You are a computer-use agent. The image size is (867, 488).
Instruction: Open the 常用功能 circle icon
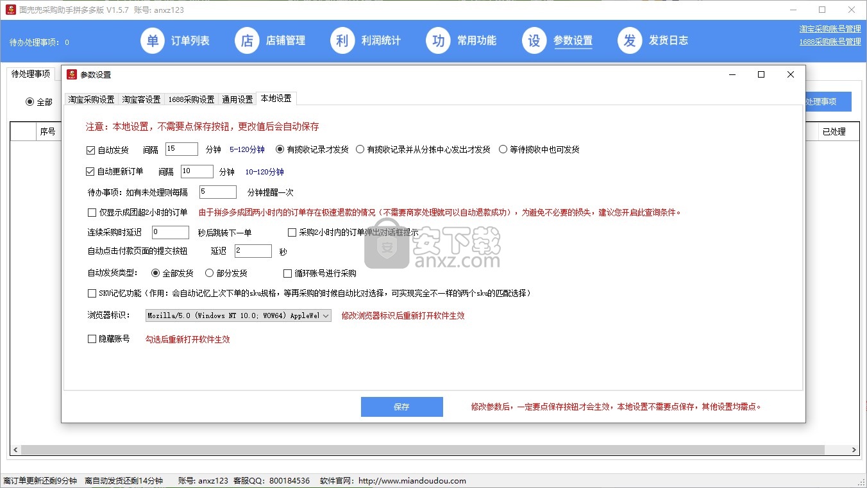(439, 41)
